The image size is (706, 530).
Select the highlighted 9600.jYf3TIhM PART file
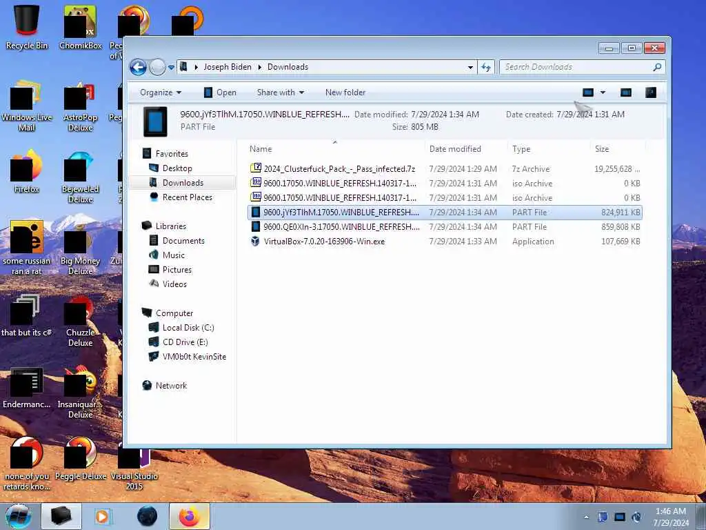(x=445, y=213)
